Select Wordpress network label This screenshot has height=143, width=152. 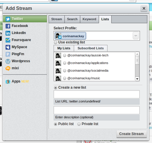click(x=21, y=61)
